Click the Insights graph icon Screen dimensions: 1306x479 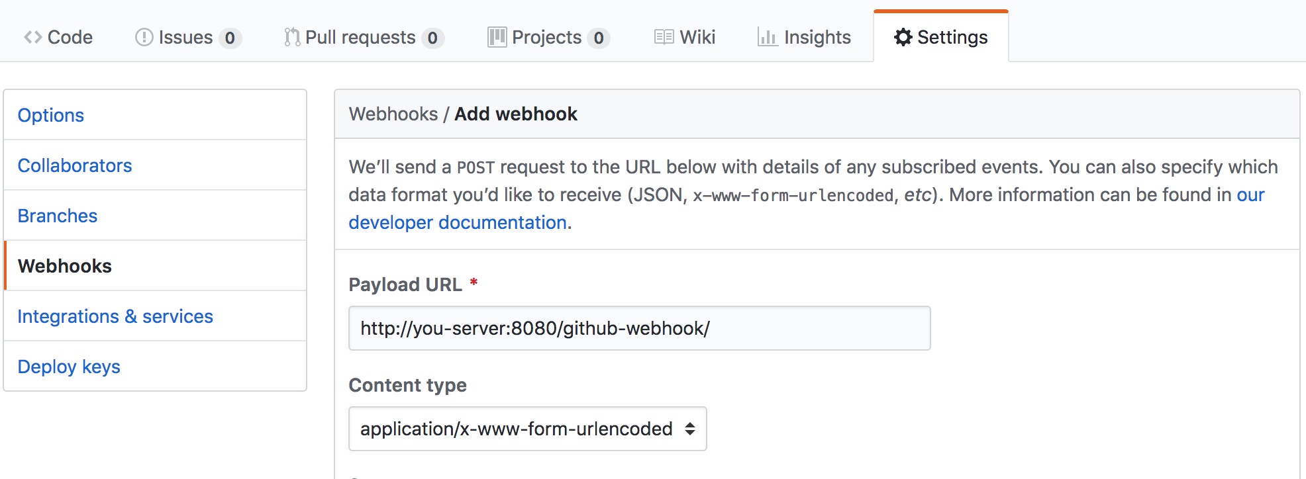pyautogui.click(x=768, y=37)
